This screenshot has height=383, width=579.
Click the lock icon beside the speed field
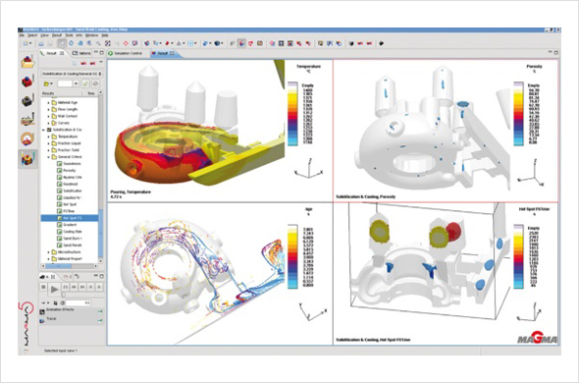(56, 302)
